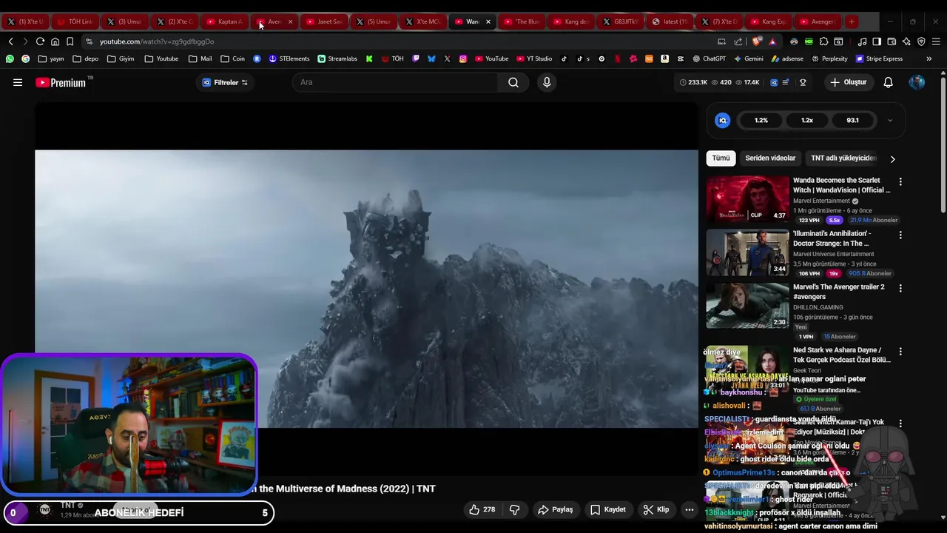Screen dimensions: 947x533
Task: Open options for Ned Stark podcast video
Action: pos(900,351)
